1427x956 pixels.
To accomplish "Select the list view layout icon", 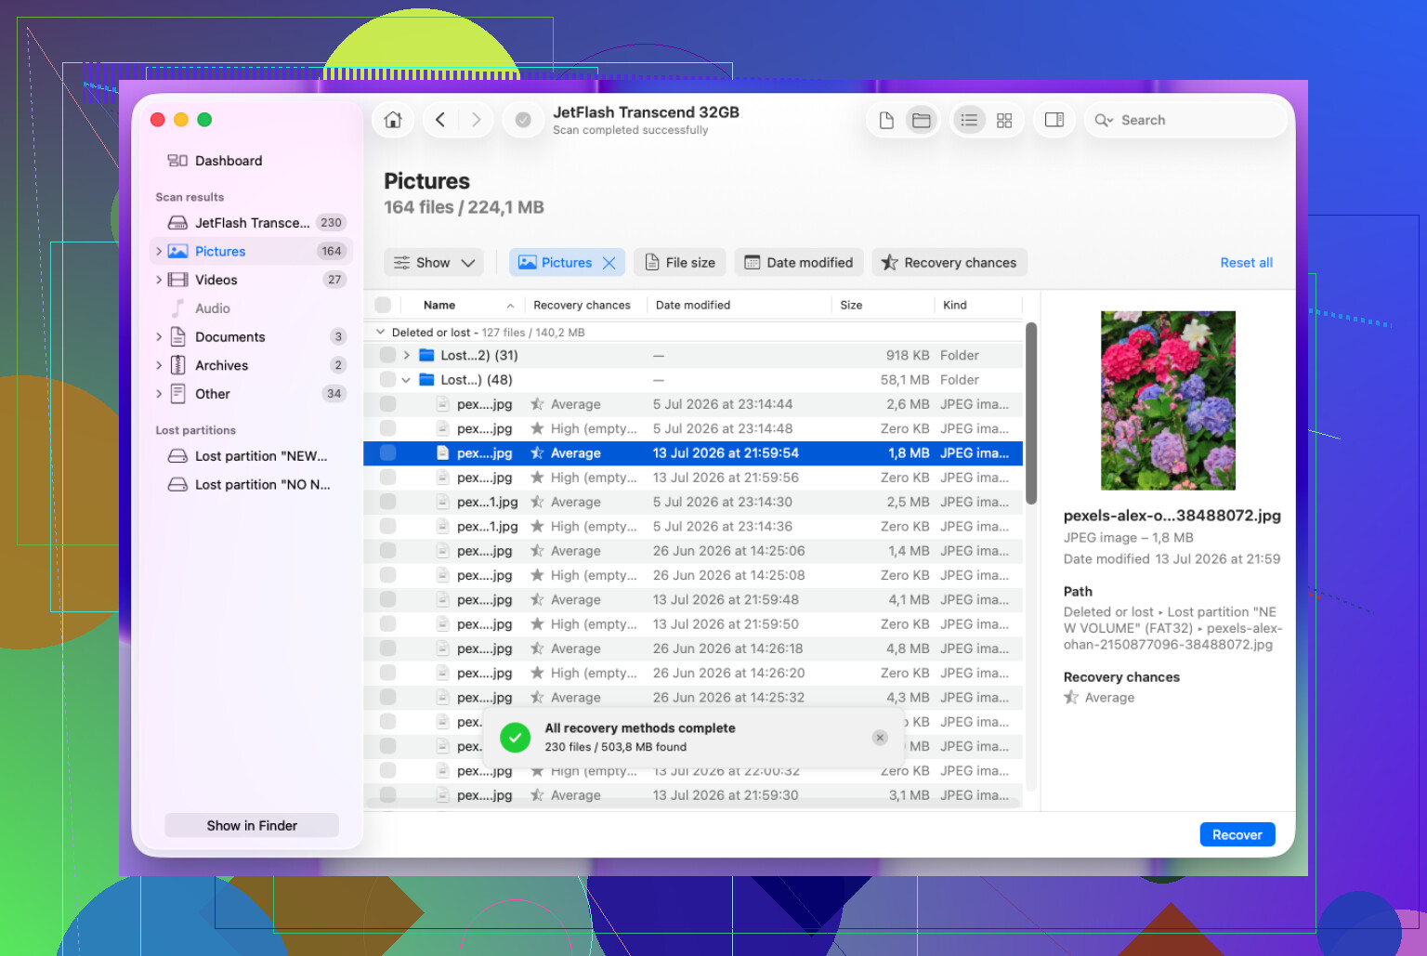I will click(969, 120).
